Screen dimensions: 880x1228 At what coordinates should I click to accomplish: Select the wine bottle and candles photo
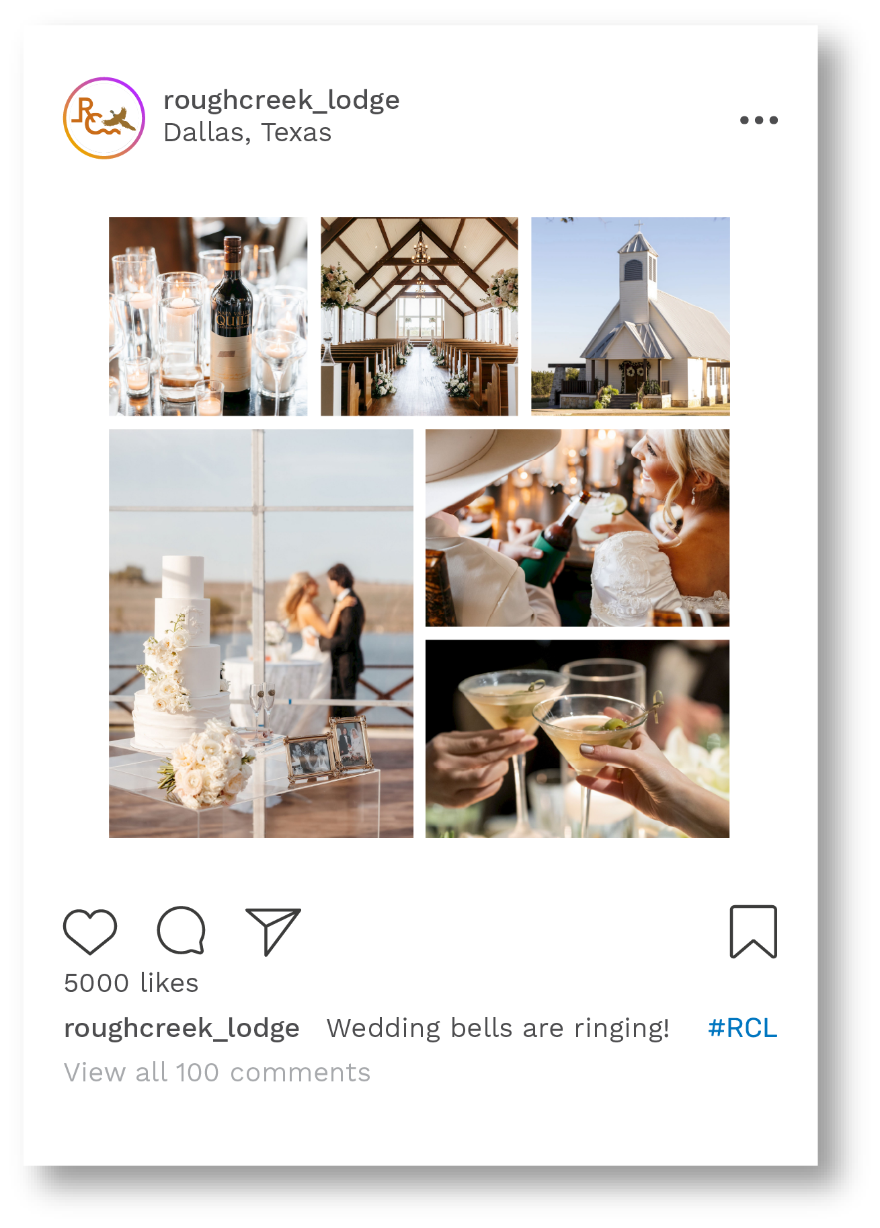point(208,316)
